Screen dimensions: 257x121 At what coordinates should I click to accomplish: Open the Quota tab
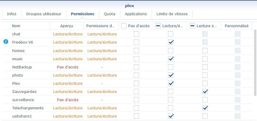click(109, 14)
